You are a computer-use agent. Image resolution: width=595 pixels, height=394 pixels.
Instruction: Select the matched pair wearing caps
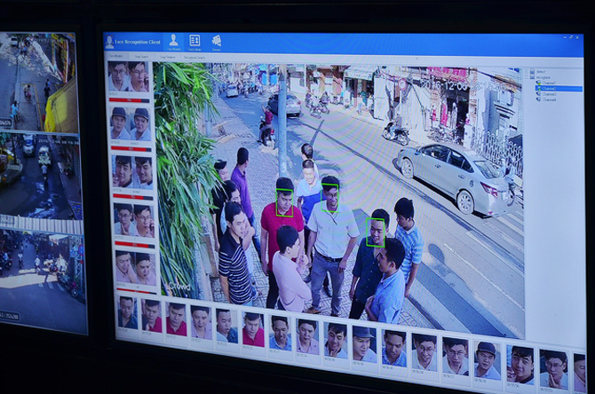[x=131, y=123]
